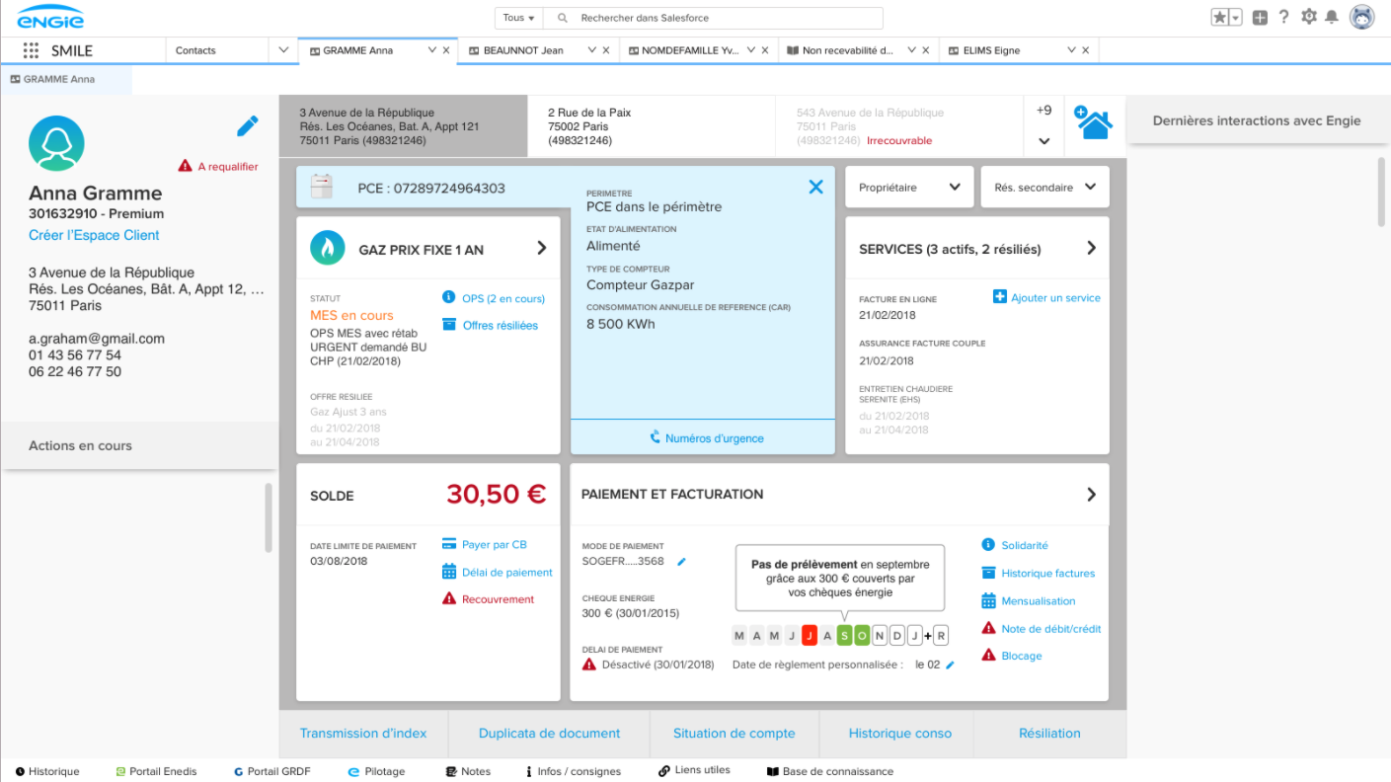This screenshot has height=782, width=1391.
Task: Click the favorites star icon
Action: tap(1220, 17)
